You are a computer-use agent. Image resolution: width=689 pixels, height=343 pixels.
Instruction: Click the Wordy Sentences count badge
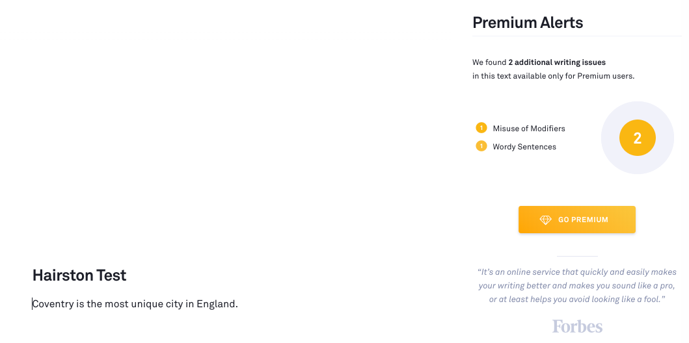481,146
